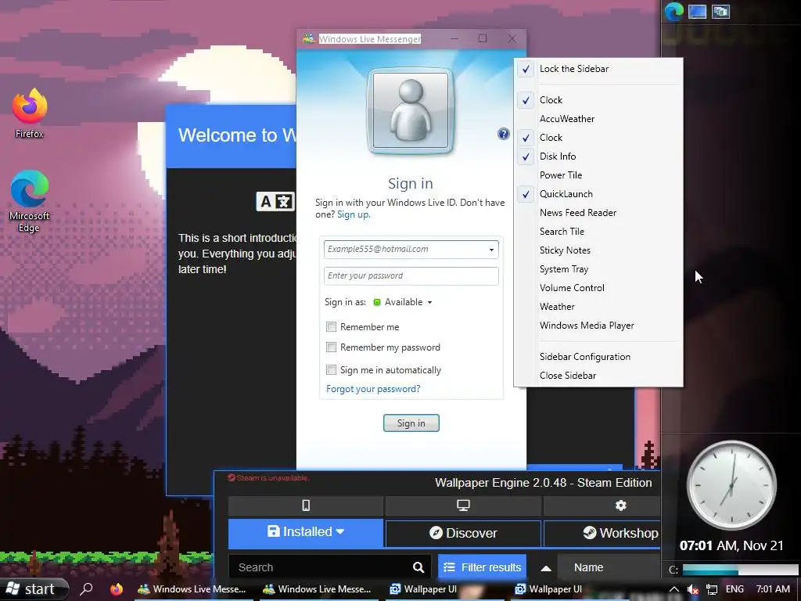Click the Windows Live Messenger title bar icon
Viewport: 801px width, 601px height.
click(308, 38)
